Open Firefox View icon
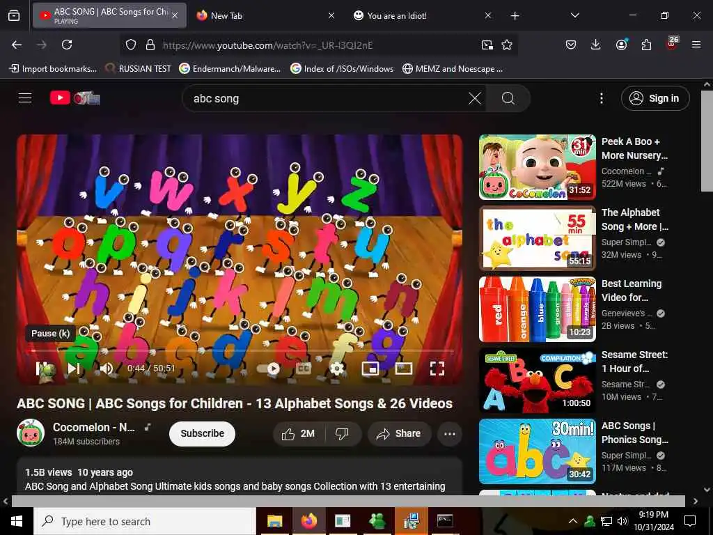The image size is (713, 535). [x=14, y=15]
